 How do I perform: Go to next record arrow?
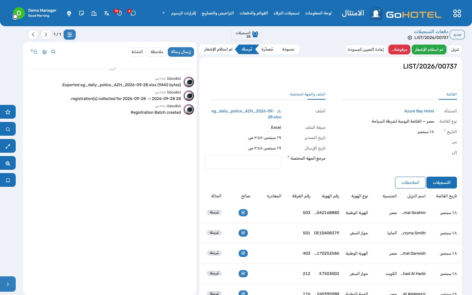[46, 34]
